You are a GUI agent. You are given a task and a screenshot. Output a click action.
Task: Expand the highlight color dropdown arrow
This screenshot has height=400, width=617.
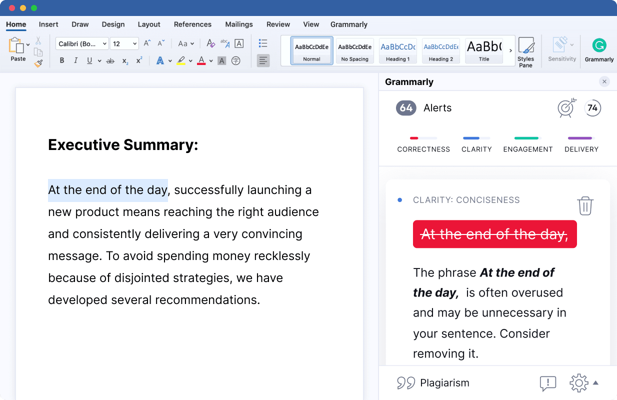point(191,61)
